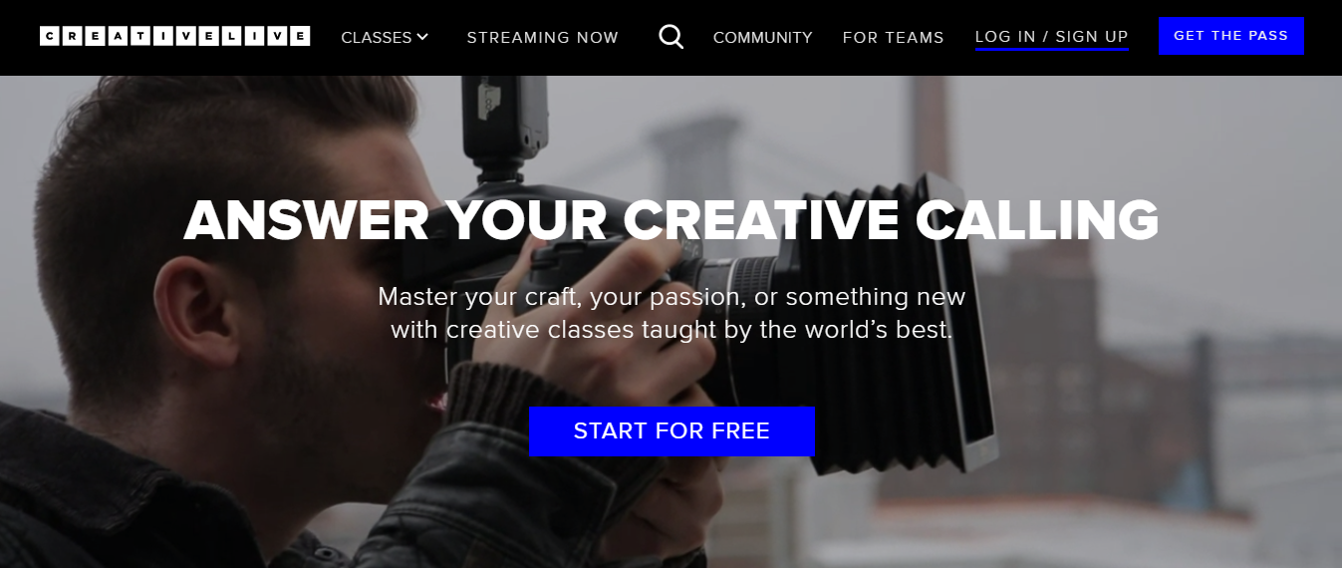Open the For Teams page

(x=894, y=37)
